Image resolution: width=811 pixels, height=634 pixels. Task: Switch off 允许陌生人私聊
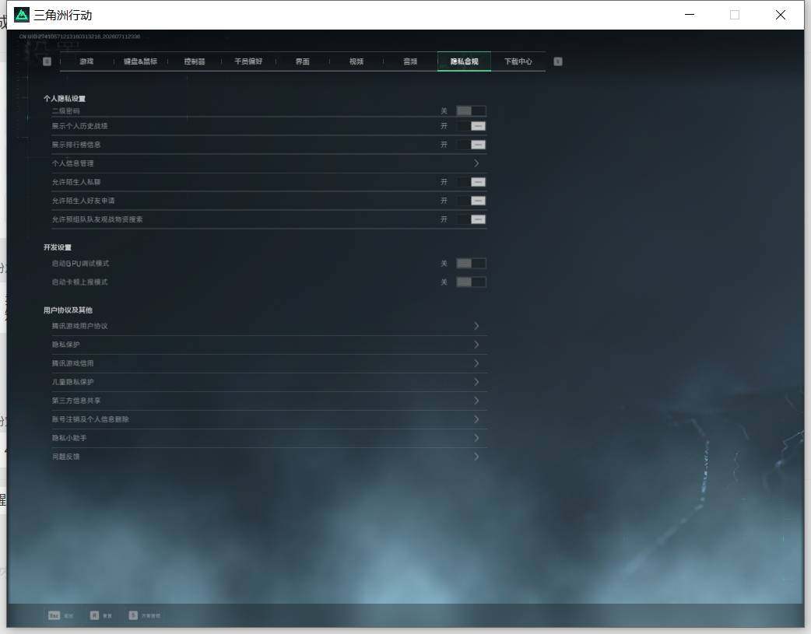pyautogui.click(x=471, y=182)
